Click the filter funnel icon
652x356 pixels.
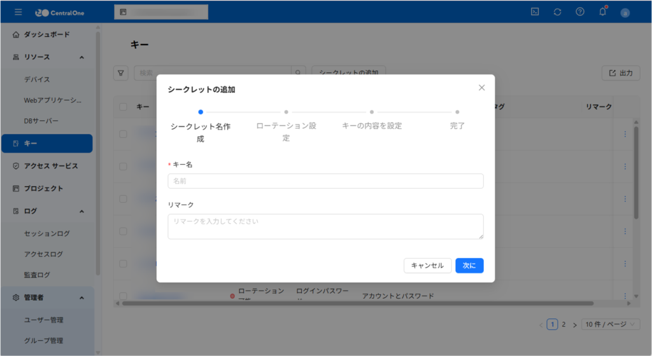[121, 73]
